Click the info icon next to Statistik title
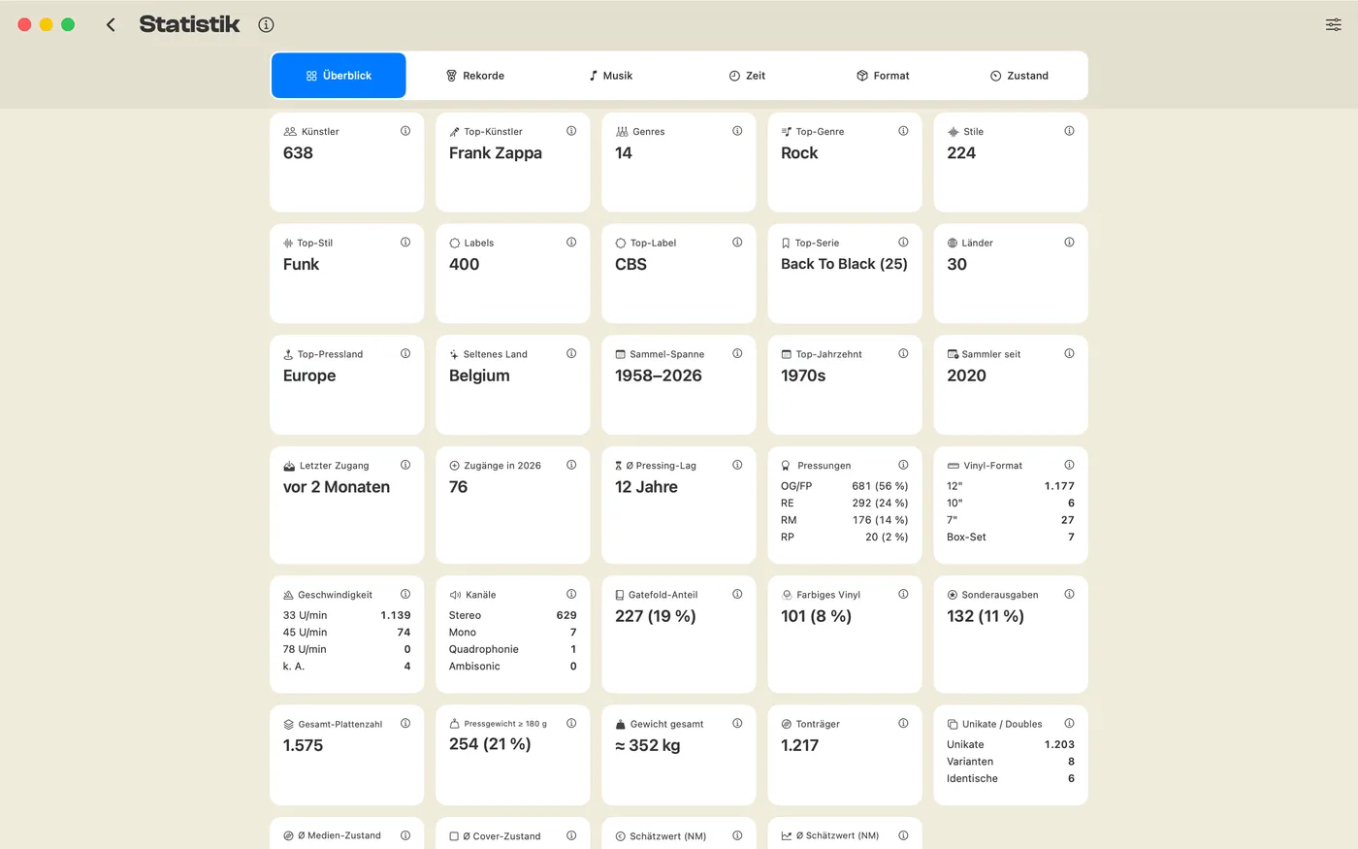Screen dimensions: 1358x849 [266, 24]
